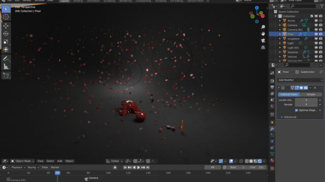Select the Rotate tool
The image size is (325, 182).
[x=6, y=34]
